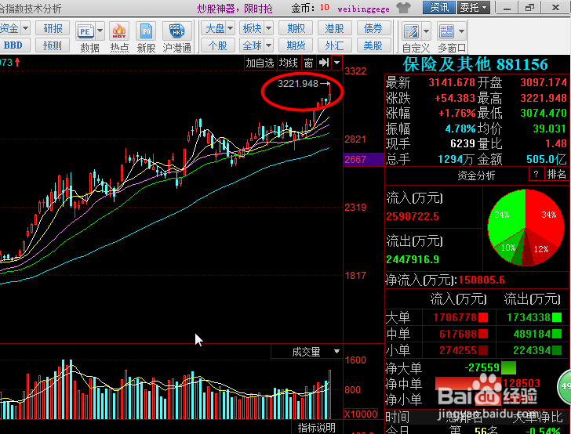Open the 个股 section
Screen dimensions: 571x434
point(218,45)
